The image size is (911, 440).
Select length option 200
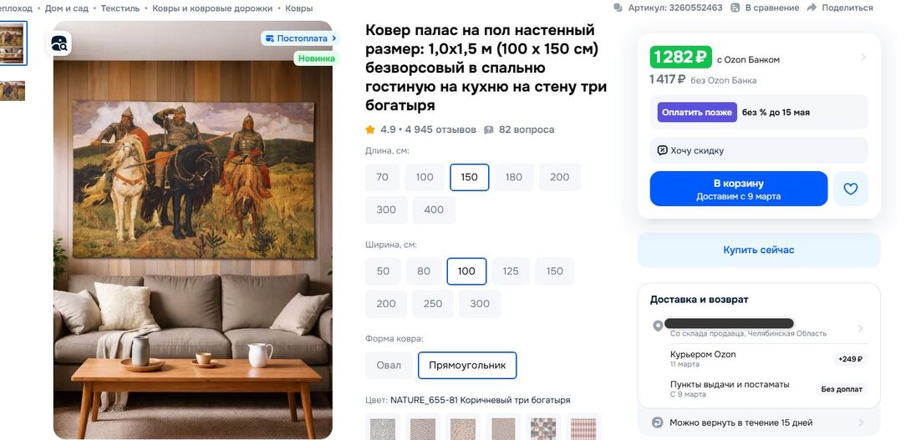click(x=559, y=177)
